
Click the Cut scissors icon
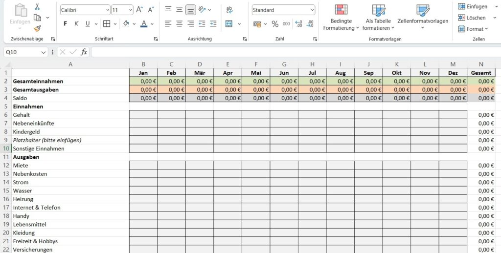point(37,7)
